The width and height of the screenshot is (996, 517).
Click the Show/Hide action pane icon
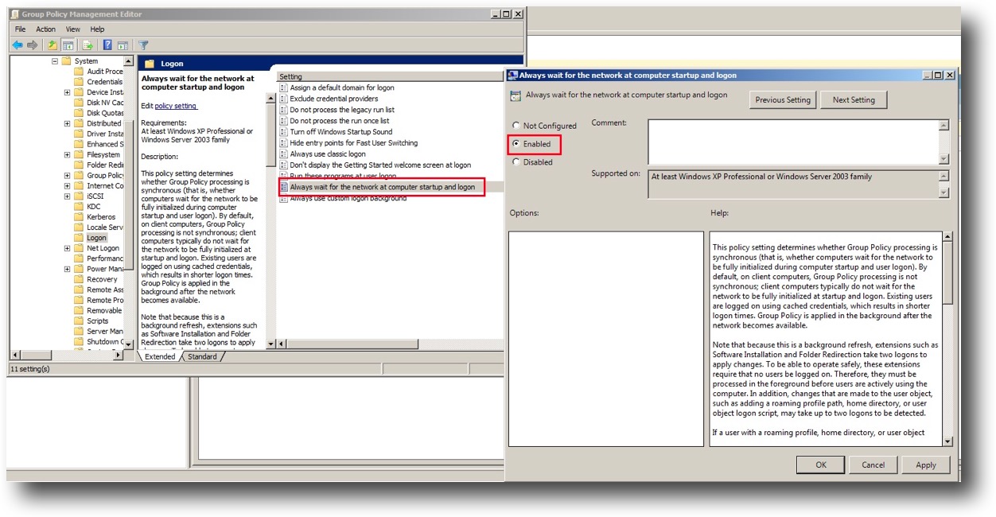click(124, 44)
